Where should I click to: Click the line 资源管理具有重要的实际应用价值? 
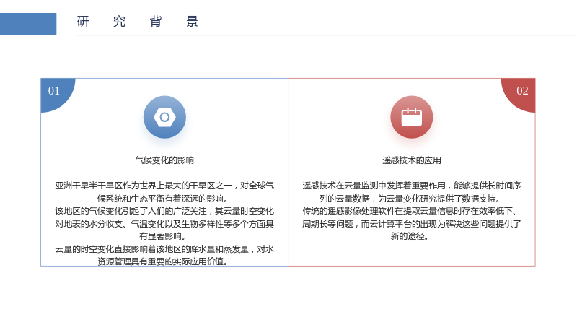pyautogui.click(x=162, y=261)
